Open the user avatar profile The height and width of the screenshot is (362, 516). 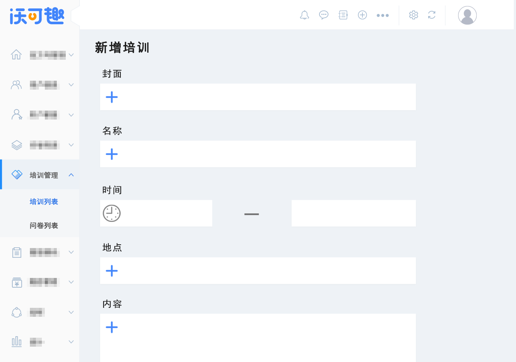pyautogui.click(x=467, y=15)
